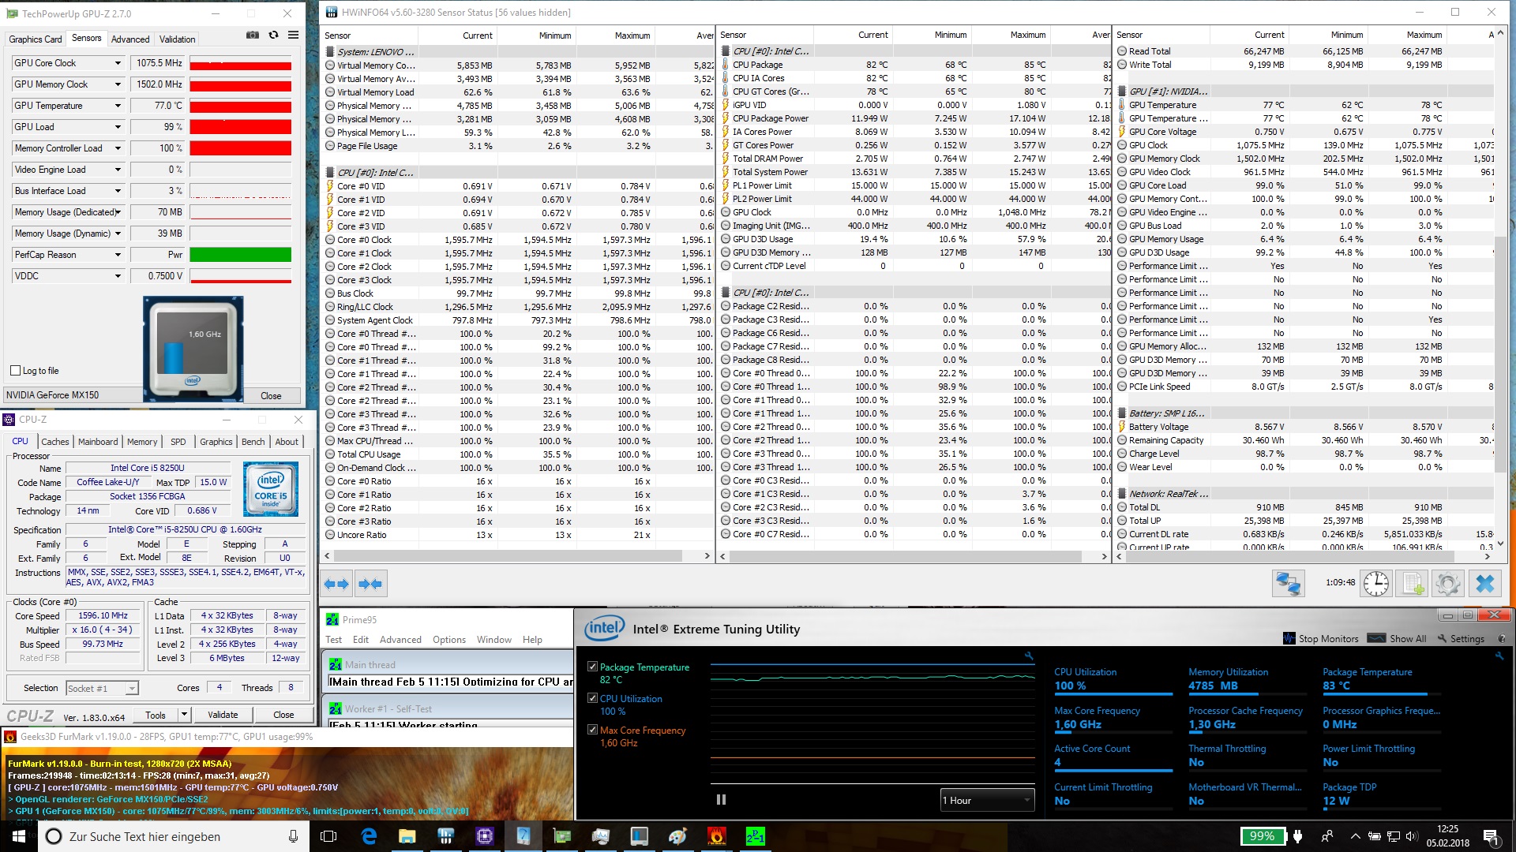Pause the Intel XTU graph
The width and height of the screenshot is (1516, 852).
(x=721, y=799)
